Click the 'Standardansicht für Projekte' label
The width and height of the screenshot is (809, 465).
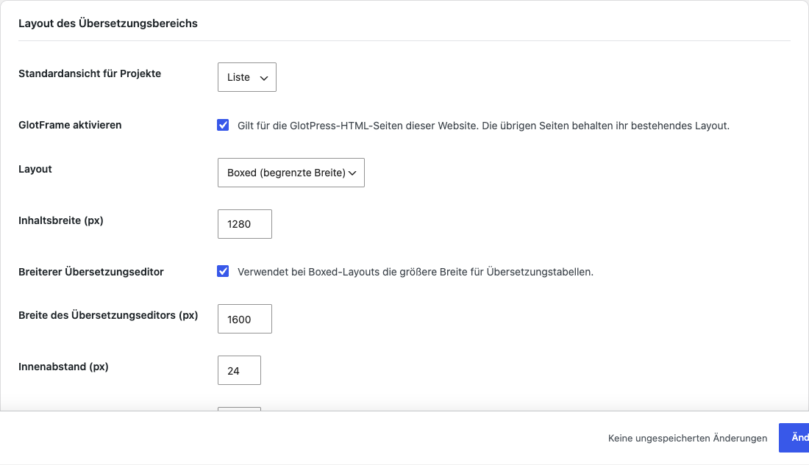(x=90, y=73)
